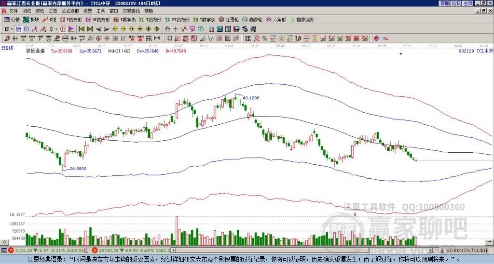Viewport: 494px width, 264px height.
Task: Select the hand pan tool
Action: (167, 29)
